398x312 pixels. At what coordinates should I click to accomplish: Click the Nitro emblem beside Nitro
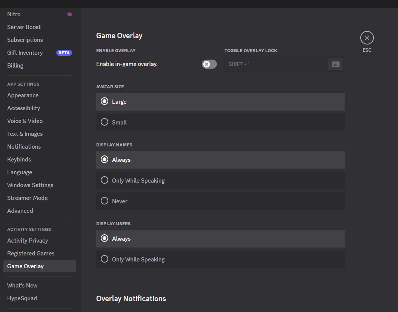click(x=69, y=14)
